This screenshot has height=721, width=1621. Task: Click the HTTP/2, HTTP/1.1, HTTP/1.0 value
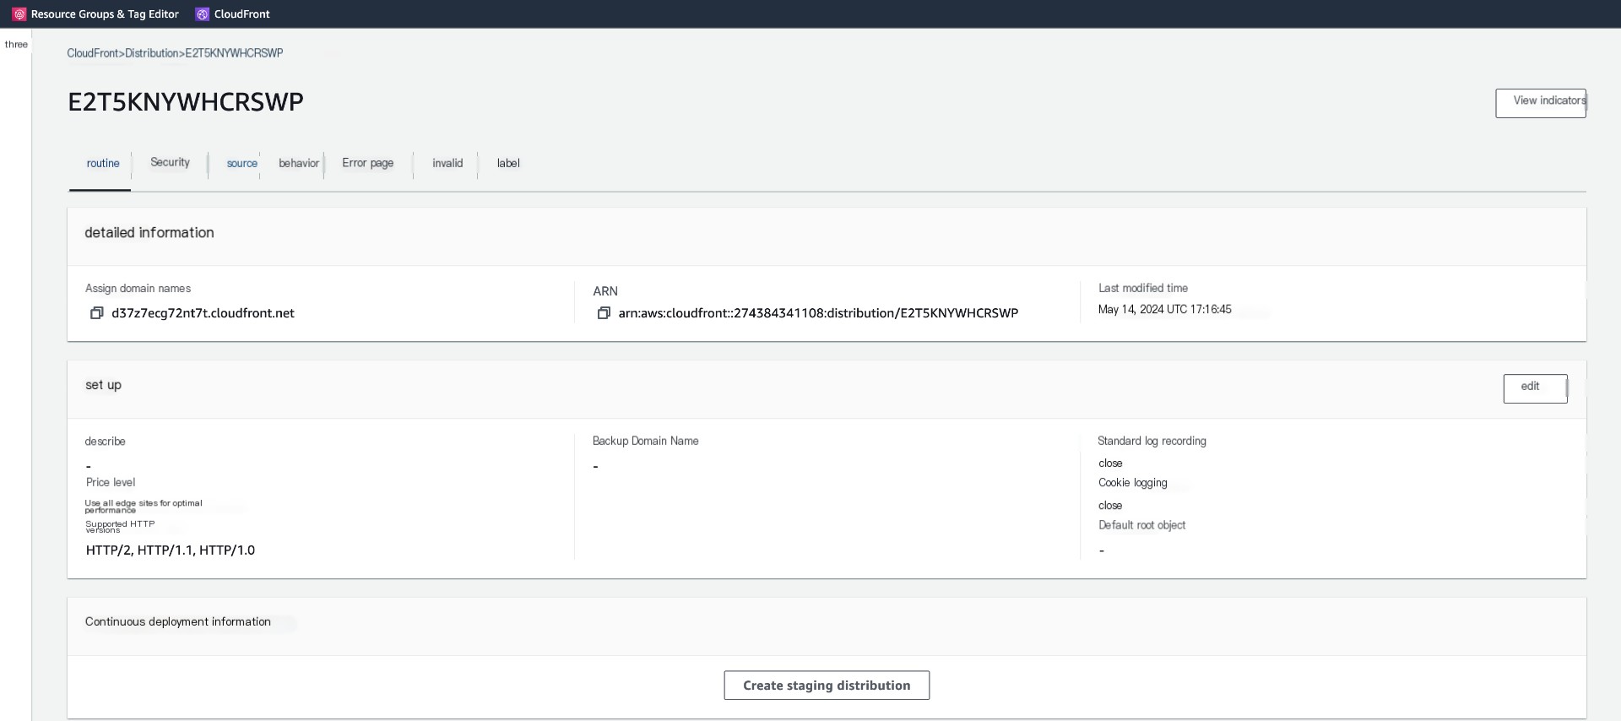(171, 550)
